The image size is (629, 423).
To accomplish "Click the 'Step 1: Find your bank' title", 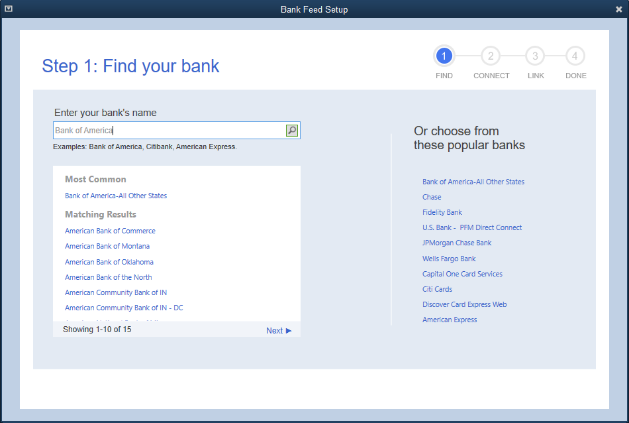I will tap(131, 66).
